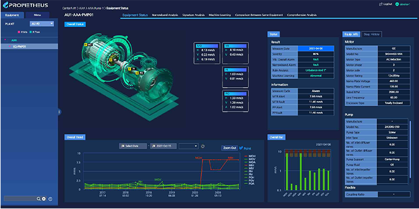Open the developer user avatar icon
Screen dimensions: 419x209
397,4
